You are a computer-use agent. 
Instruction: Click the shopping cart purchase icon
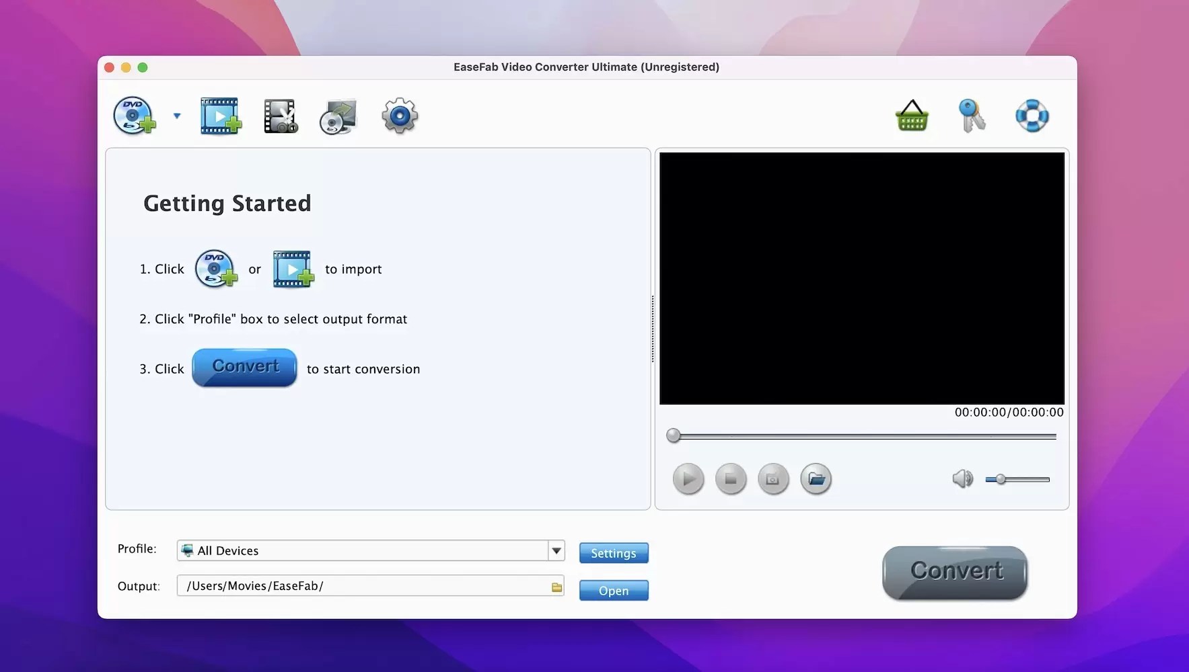912,116
